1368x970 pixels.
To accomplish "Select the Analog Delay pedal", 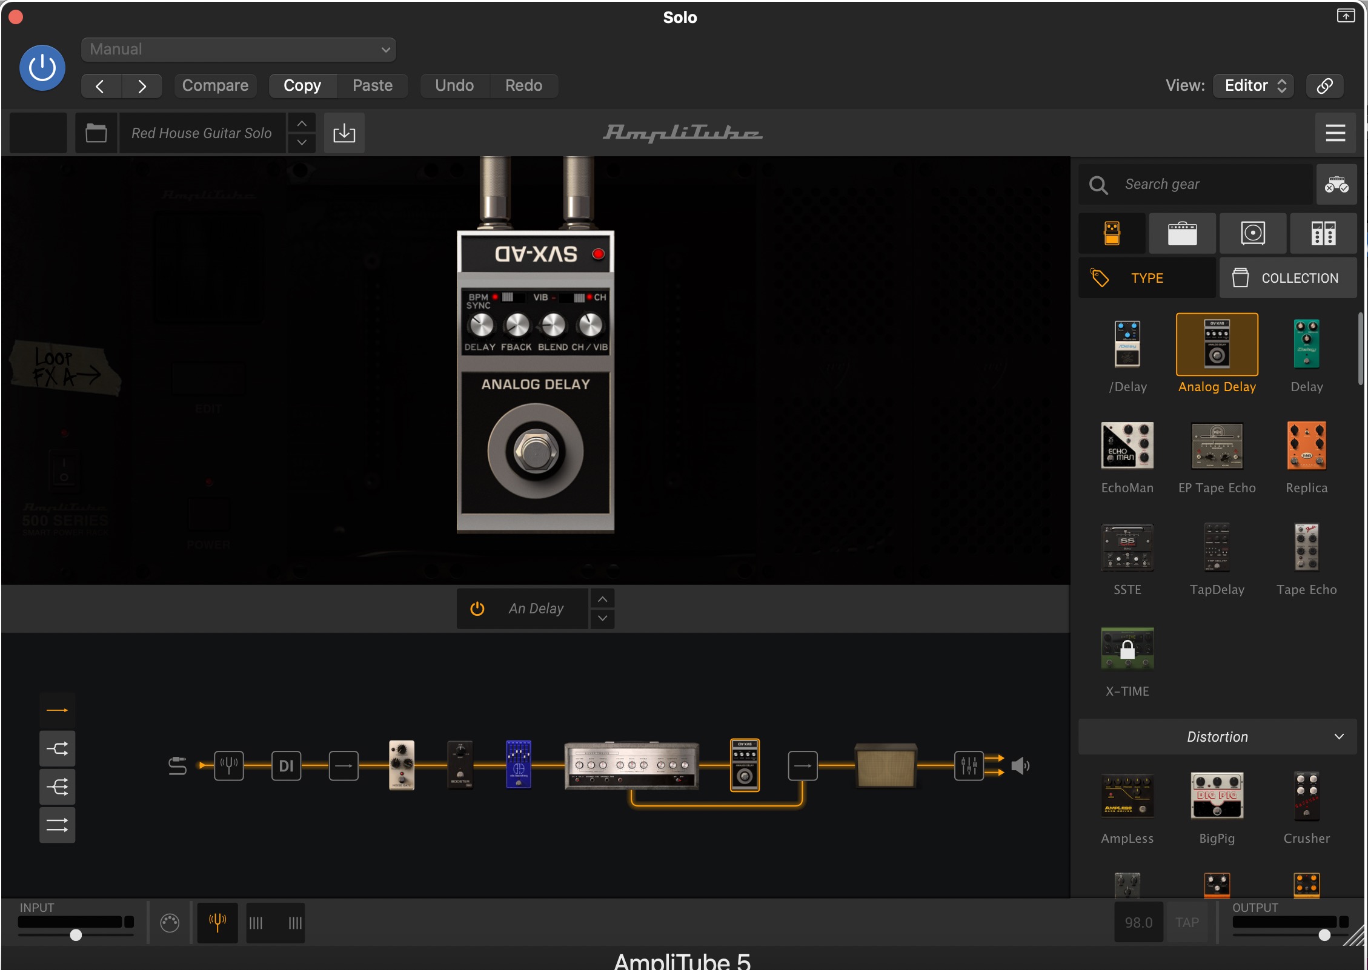I will click(1217, 344).
